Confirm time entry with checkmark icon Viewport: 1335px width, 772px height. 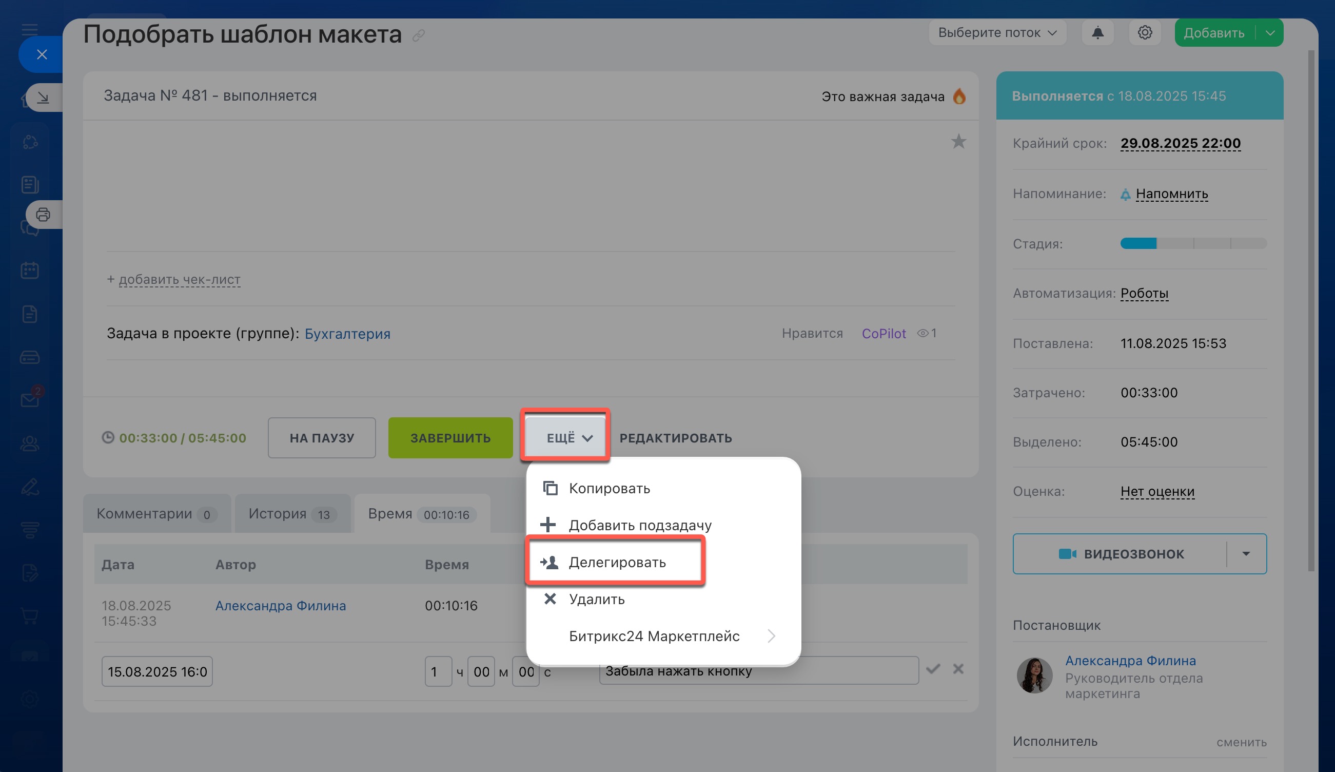coord(933,669)
